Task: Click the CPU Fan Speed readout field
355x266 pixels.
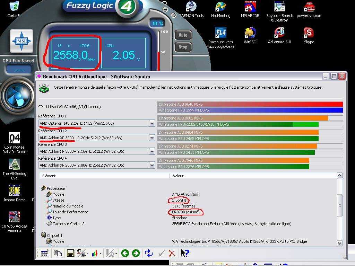Action: (19, 70)
